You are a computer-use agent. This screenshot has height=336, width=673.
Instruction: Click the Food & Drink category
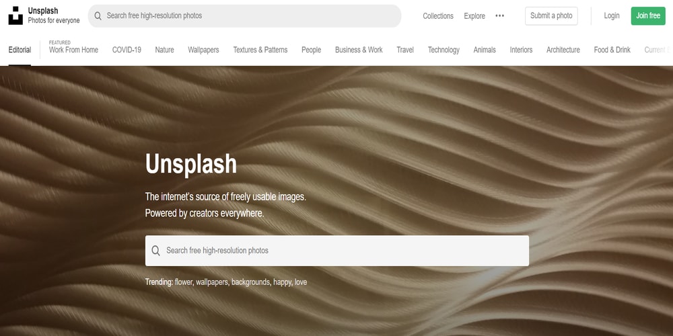612,50
